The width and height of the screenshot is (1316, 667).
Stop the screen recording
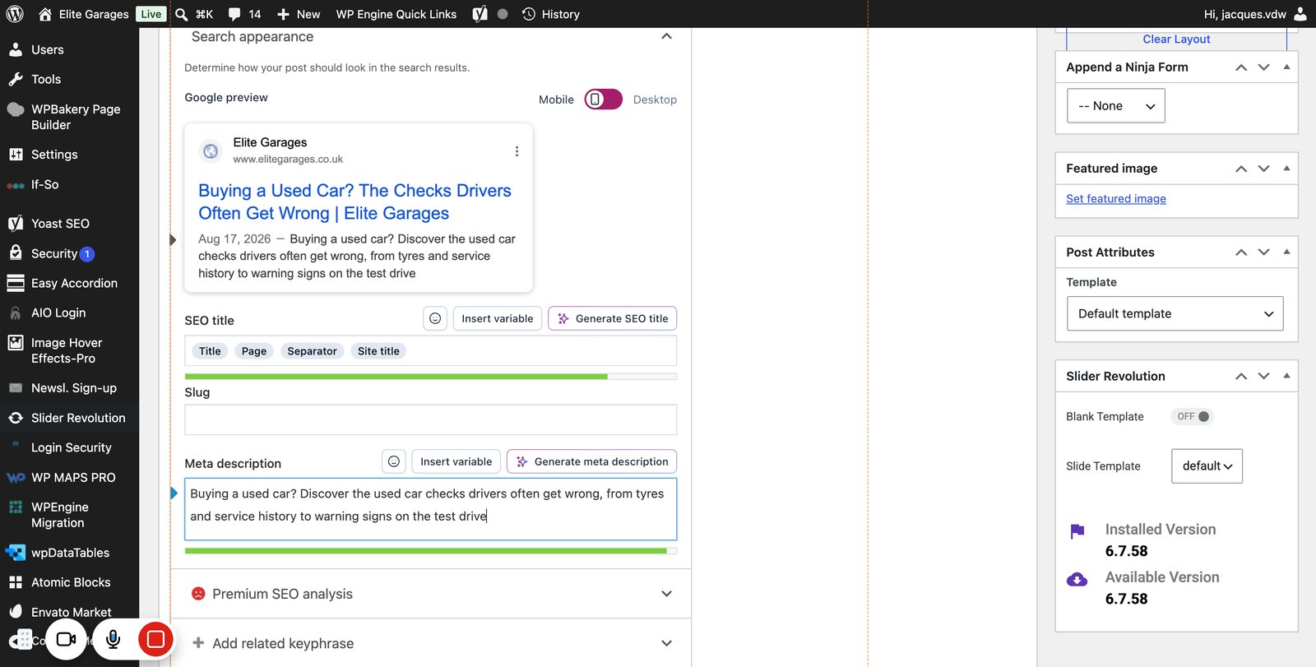155,639
